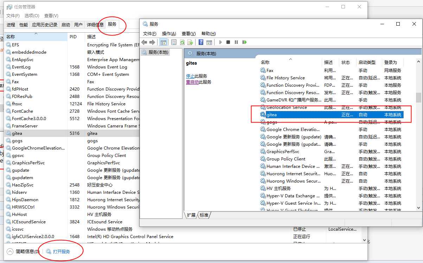Toggle show/hide console tree toolbar icon

[163, 42]
